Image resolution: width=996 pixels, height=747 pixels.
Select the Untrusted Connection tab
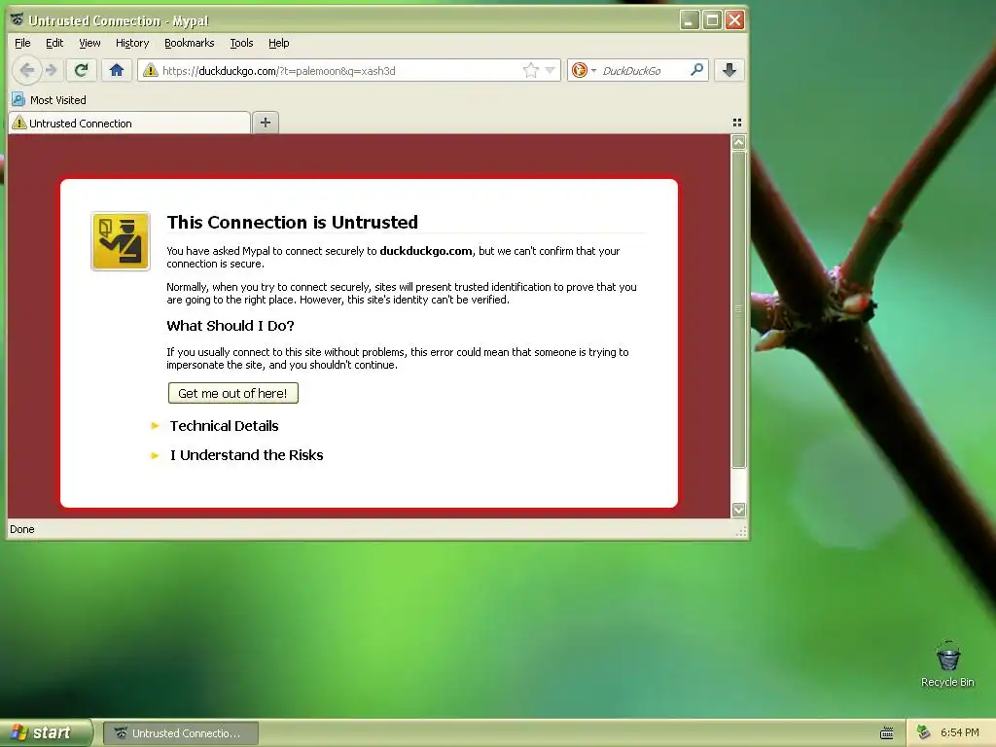[129, 124]
